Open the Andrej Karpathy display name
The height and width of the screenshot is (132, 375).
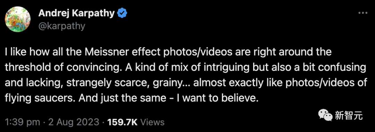coord(76,13)
